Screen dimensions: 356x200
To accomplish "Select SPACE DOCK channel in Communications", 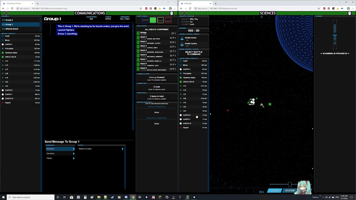I will [20, 29].
